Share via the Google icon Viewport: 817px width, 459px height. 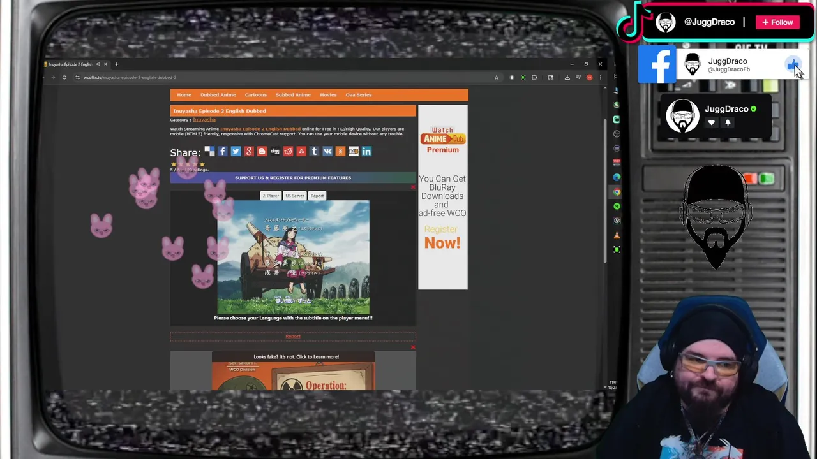point(248,151)
